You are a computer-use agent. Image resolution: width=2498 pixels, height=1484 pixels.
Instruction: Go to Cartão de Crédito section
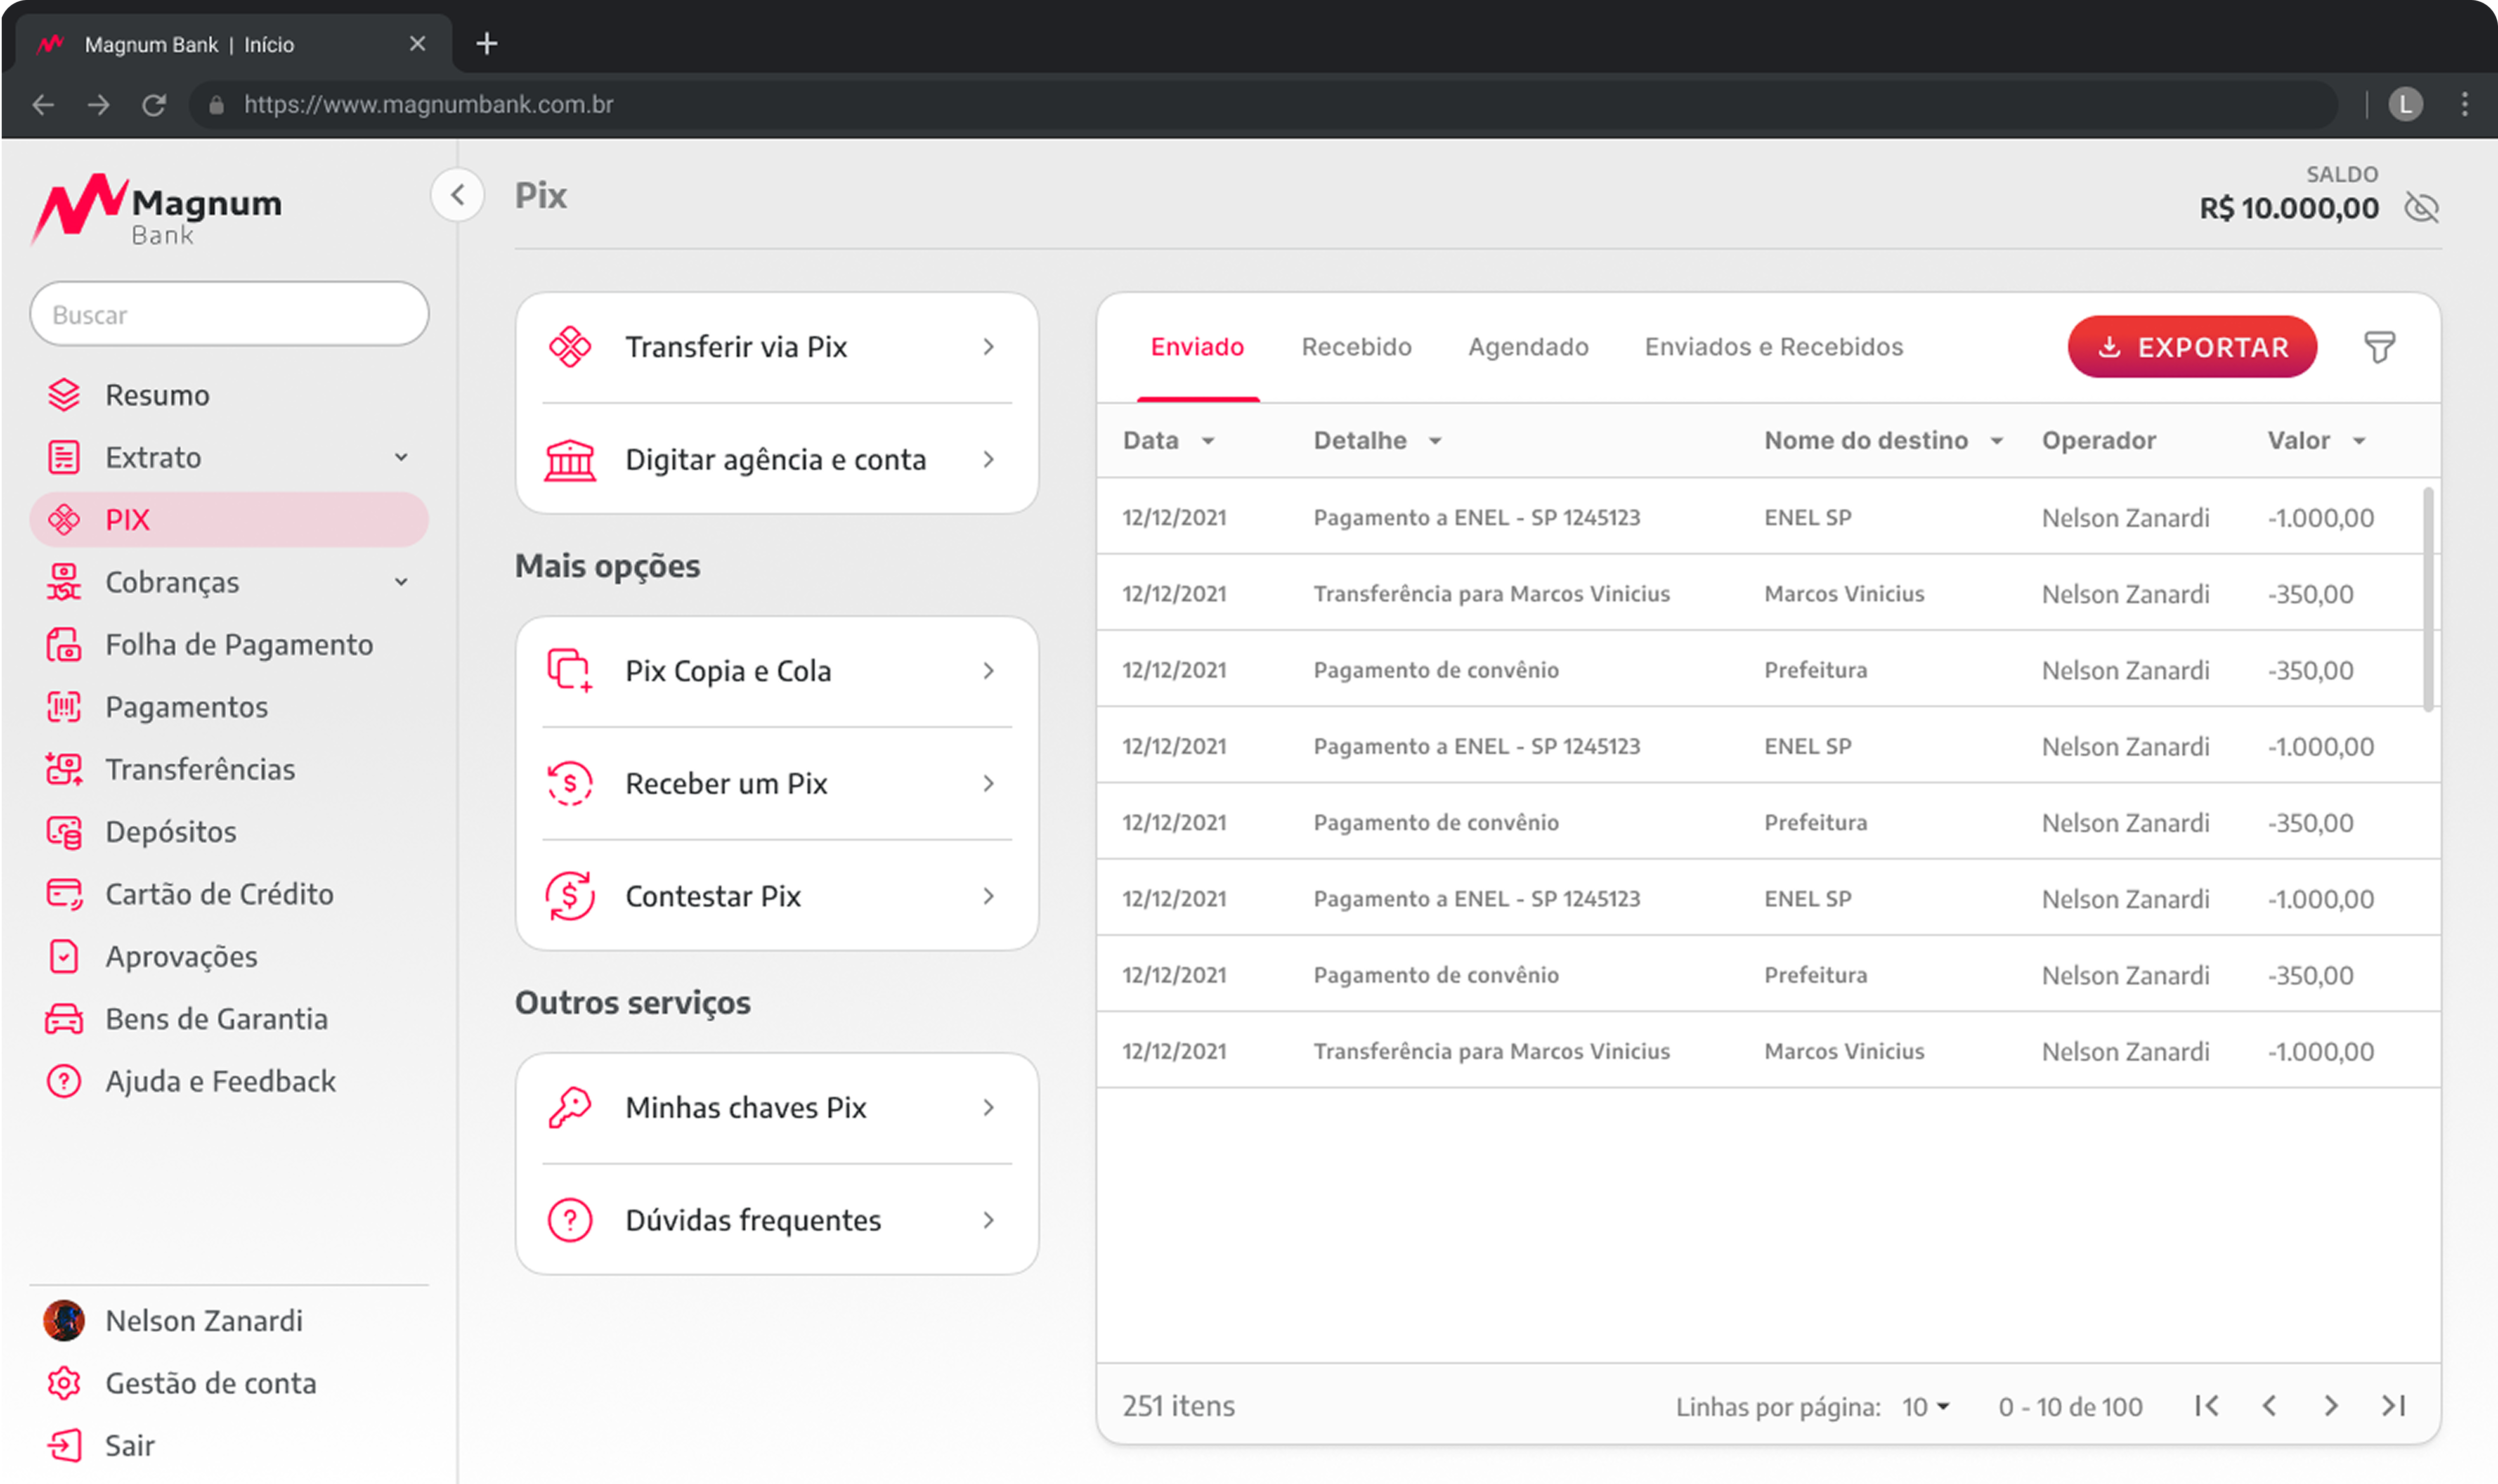pyautogui.click(x=219, y=894)
